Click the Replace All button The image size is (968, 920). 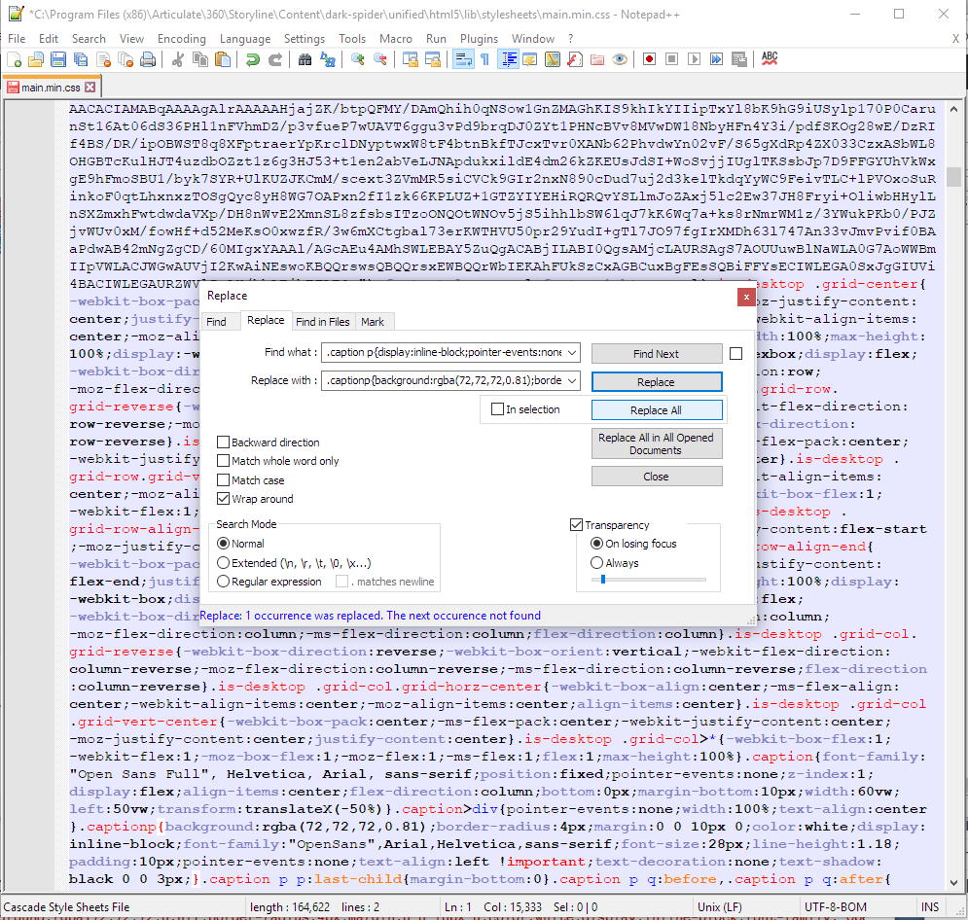pyautogui.click(x=657, y=410)
